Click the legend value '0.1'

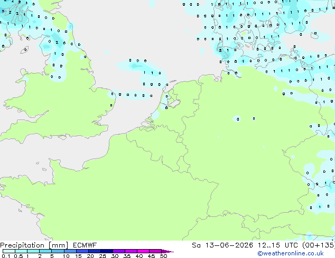pyautogui.click(x=6, y=256)
